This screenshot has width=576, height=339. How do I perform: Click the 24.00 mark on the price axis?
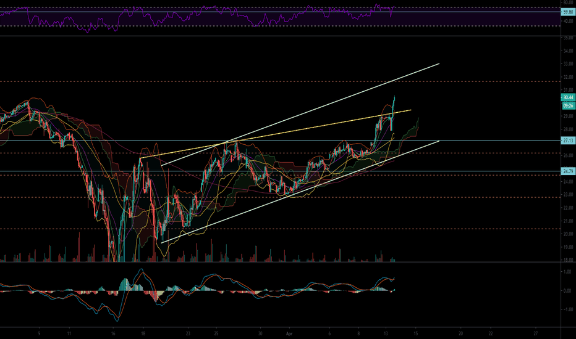tap(568, 182)
